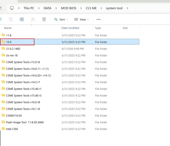Open the See more three-dots menu
Viewport: 170px width, 146px height.
[98, 19]
